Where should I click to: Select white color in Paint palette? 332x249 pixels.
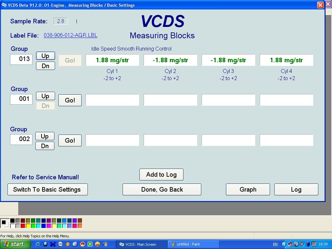13,226
